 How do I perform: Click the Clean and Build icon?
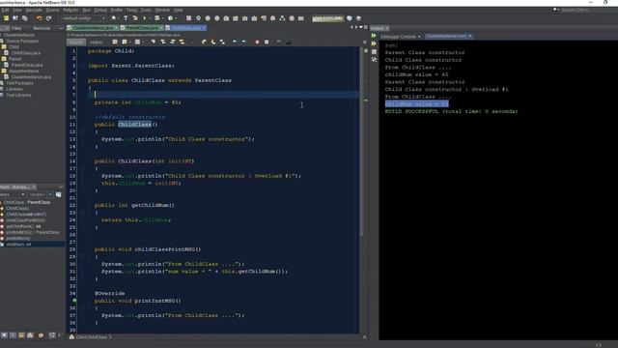[x=135, y=18]
